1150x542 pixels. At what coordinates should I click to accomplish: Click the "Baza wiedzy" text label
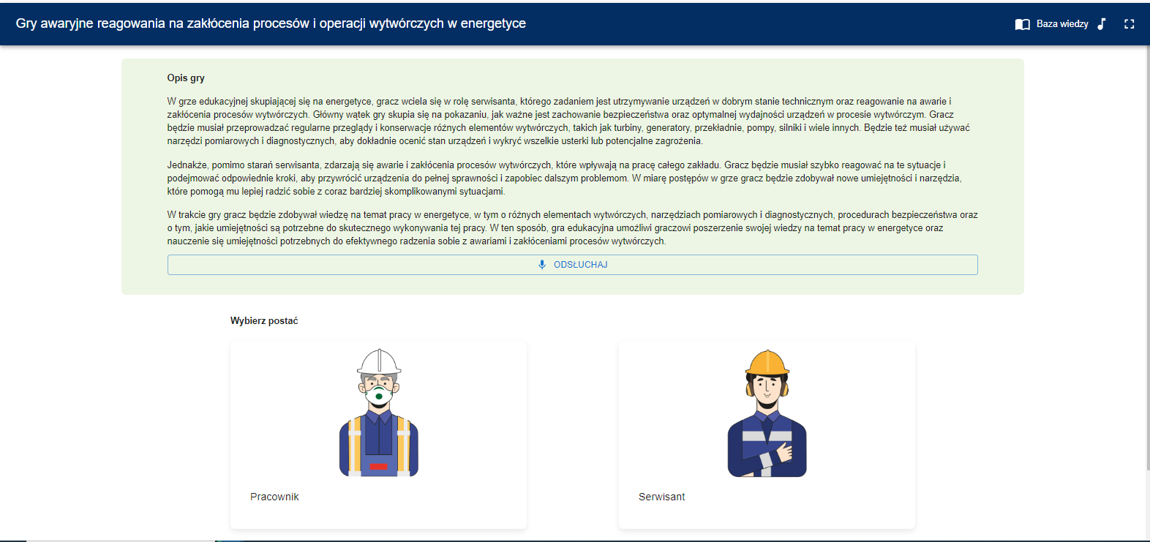point(1062,24)
